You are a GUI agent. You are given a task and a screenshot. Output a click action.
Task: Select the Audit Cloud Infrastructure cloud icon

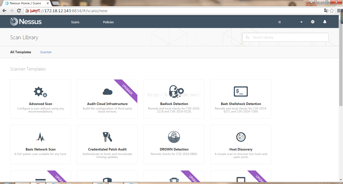click(107, 92)
